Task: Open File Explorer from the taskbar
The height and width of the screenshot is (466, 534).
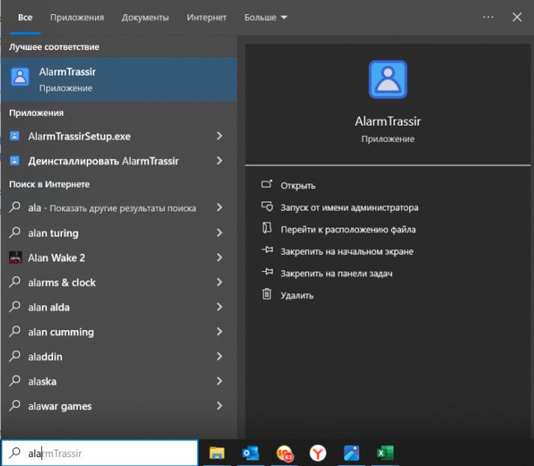Action: click(217, 453)
